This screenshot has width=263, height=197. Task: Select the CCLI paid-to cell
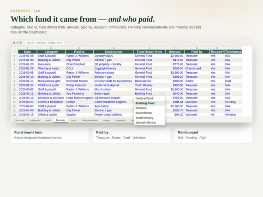(79, 68)
